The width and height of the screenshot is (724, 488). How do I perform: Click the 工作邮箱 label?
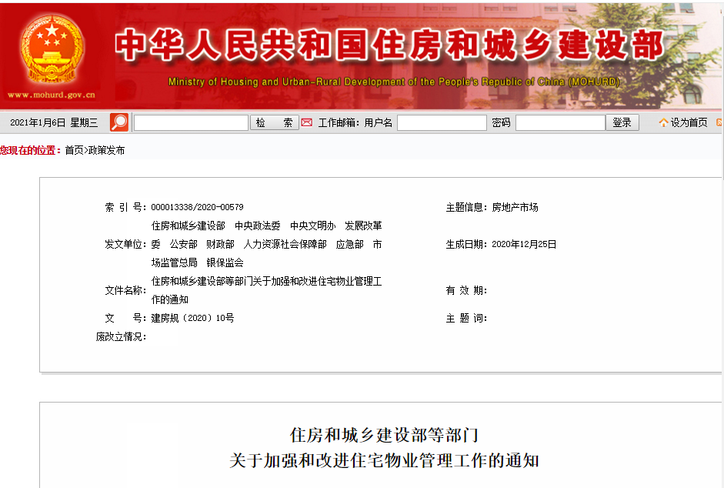coord(339,122)
